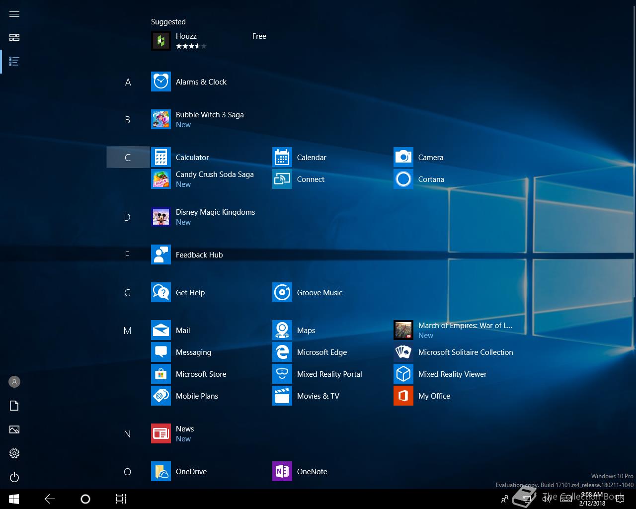Launch the Maps app icon
Viewport: 636px width, 509px height.
282,330
